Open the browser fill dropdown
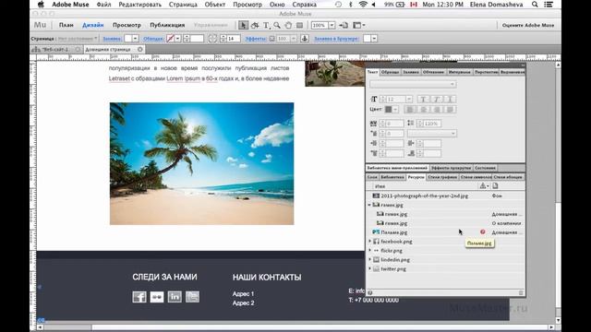This screenshot has width=591, height=332. [374, 39]
